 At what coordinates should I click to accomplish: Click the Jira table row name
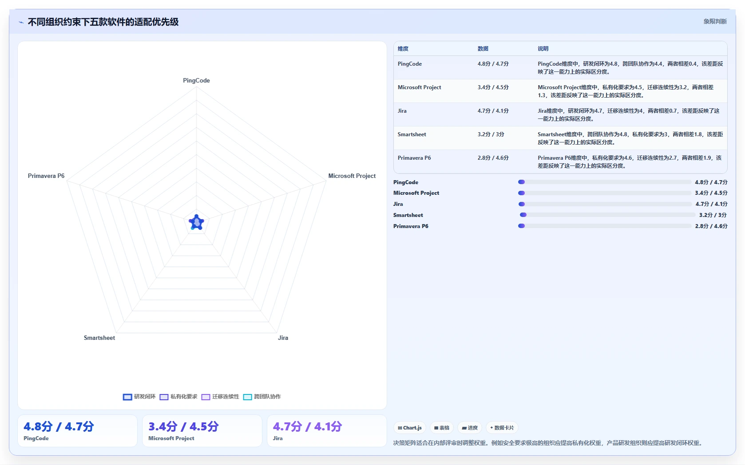coord(402,111)
